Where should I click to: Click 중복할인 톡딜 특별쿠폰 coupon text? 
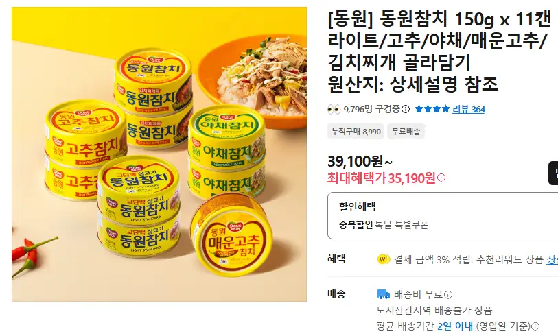pos(384,225)
